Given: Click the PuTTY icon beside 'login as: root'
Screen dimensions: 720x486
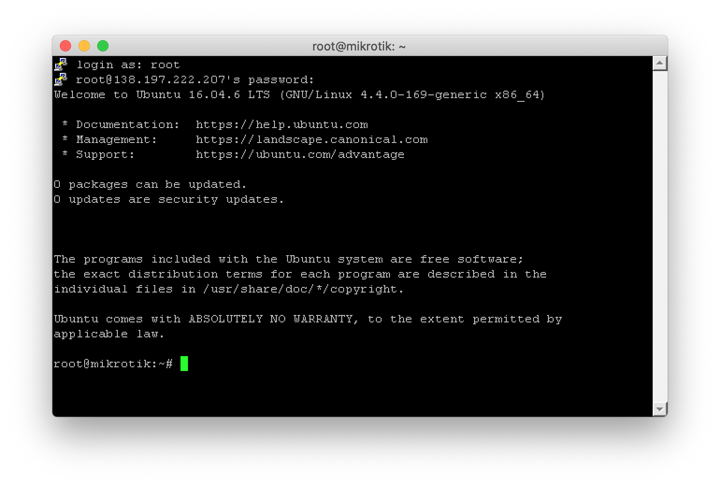Looking at the screenshot, I should pyautogui.click(x=61, y=64).
